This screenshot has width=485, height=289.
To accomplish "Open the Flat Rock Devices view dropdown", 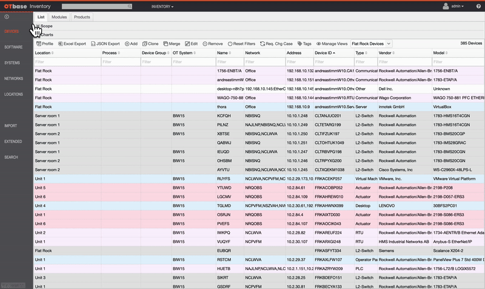I will tap(371, 44).
